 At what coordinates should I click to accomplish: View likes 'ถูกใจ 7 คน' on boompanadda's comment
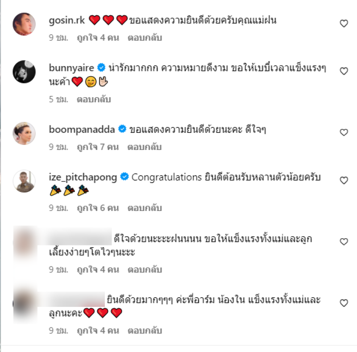[x=98, y=147]
